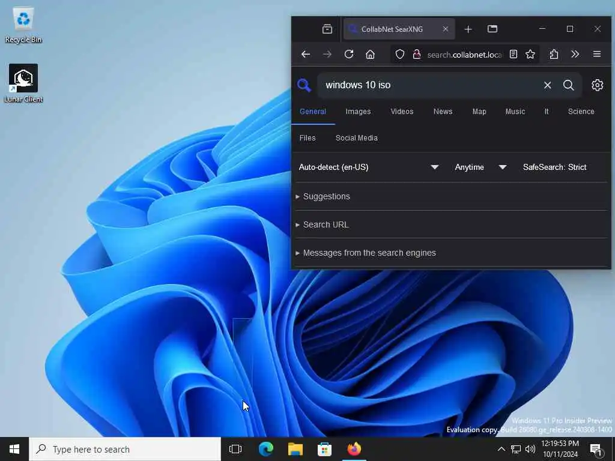Click the Type here to search box

[x=125, y=449]
